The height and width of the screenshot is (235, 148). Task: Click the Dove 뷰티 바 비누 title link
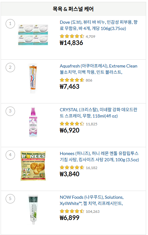[x=99, y=25]
